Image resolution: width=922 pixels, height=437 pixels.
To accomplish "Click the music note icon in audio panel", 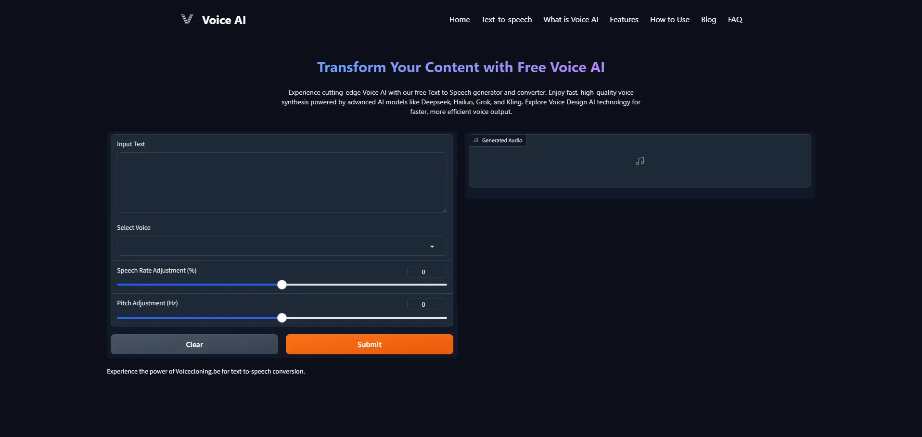I will click(x=640, y=162).
